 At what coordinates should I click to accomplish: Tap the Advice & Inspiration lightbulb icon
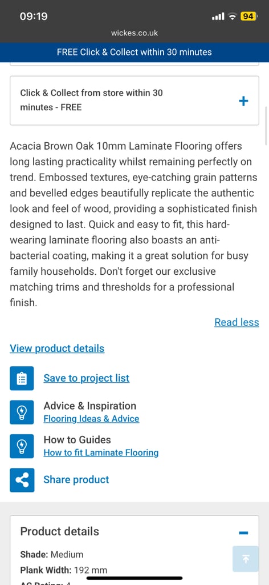coord(22,412)
